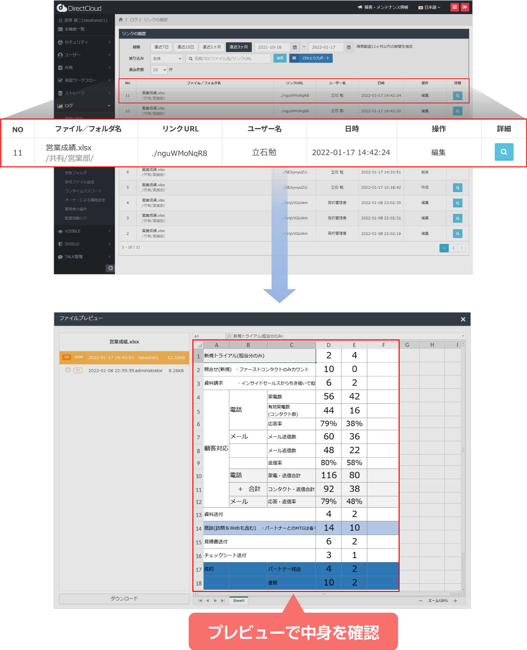527x650 pixels.
Task: Click the 検索 search button
Action: [280, 58]
